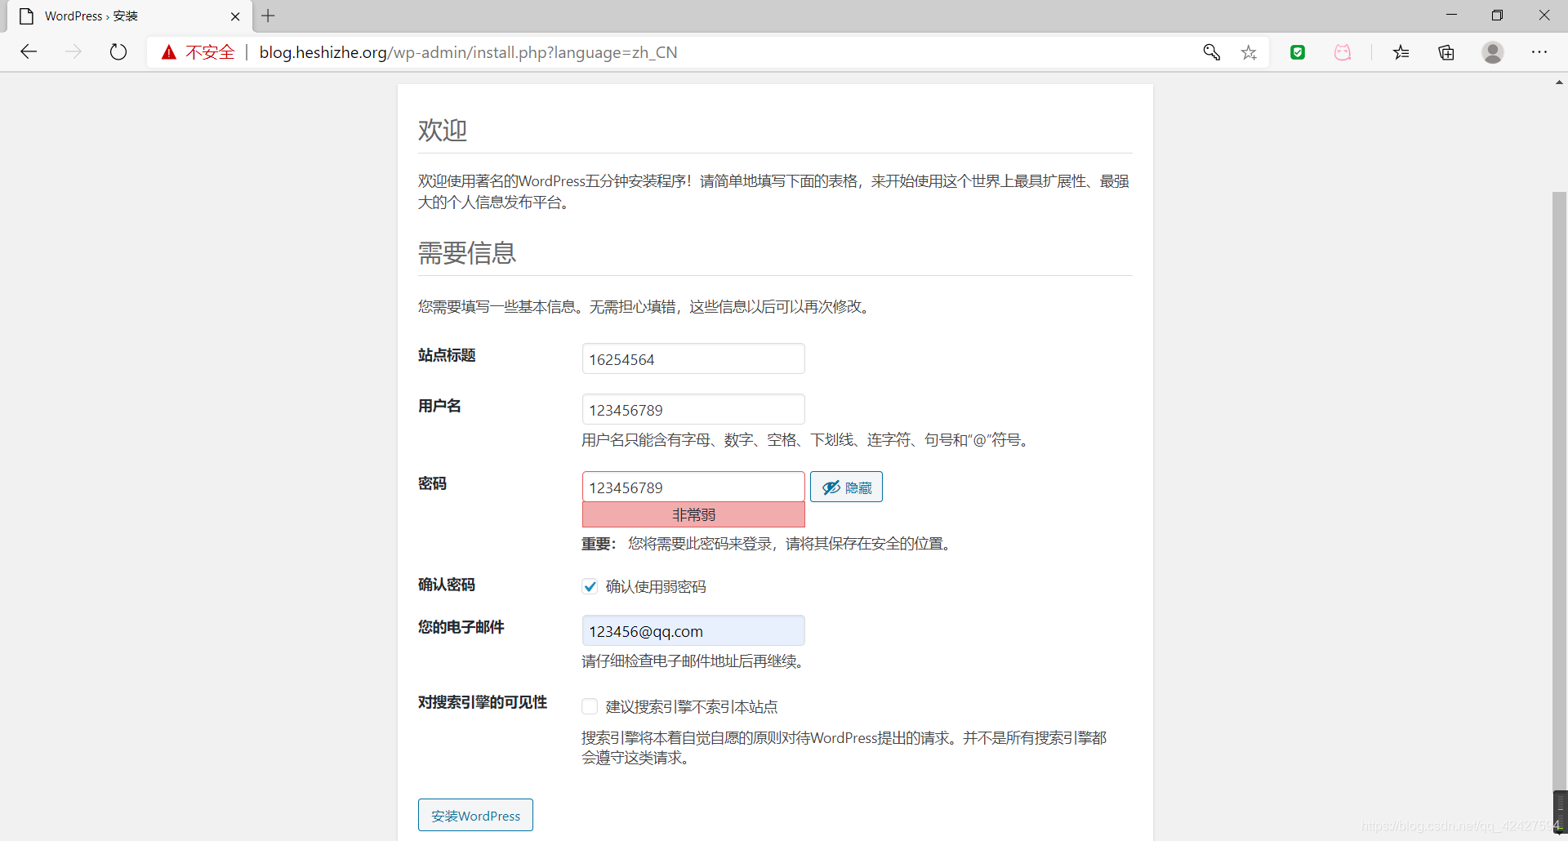Open the browser settings and more menu

(1539, 52)
